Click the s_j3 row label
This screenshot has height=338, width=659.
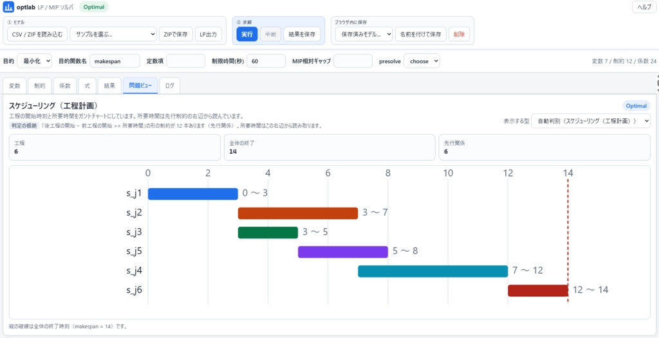(x=135, y=232)
